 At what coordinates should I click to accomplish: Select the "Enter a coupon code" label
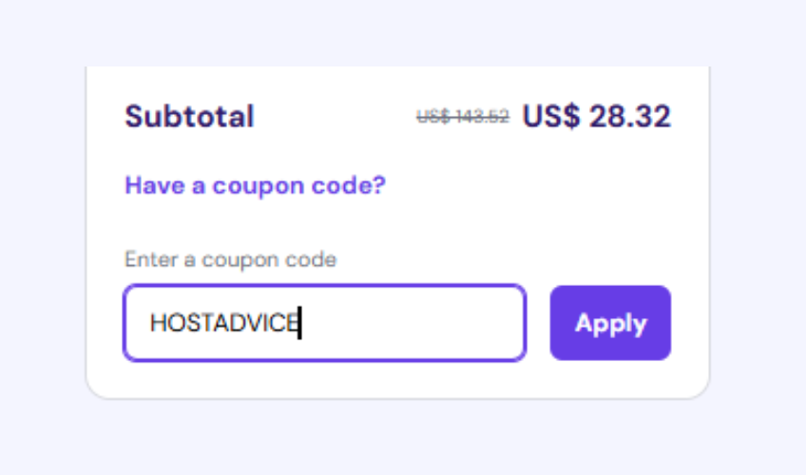pos(230,259)
